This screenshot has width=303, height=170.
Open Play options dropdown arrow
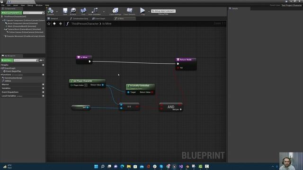[149, 12]
